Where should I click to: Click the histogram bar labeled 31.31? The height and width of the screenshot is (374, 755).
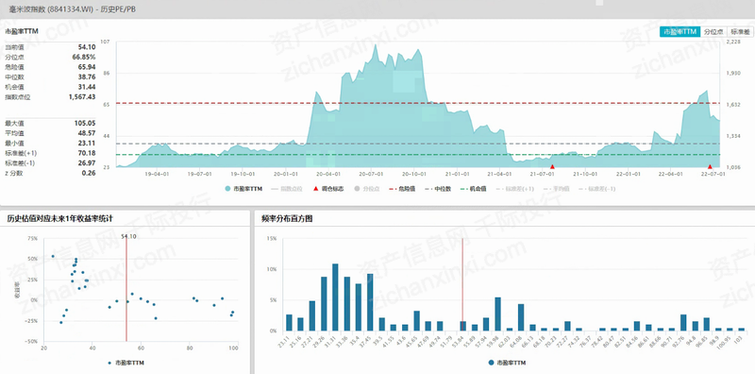coord(336,297)
